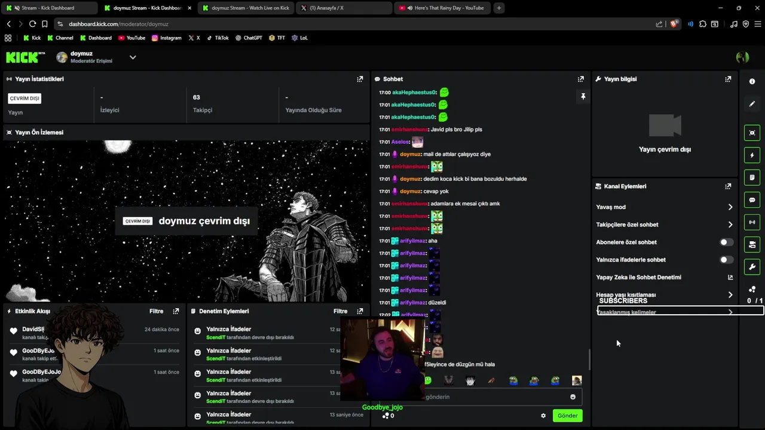The width and height of the screenshot is (765, 430).
Task: Switch to doymuz Stream - Watch Live tab
Action: pyautogui.click(x=246, y=8)
